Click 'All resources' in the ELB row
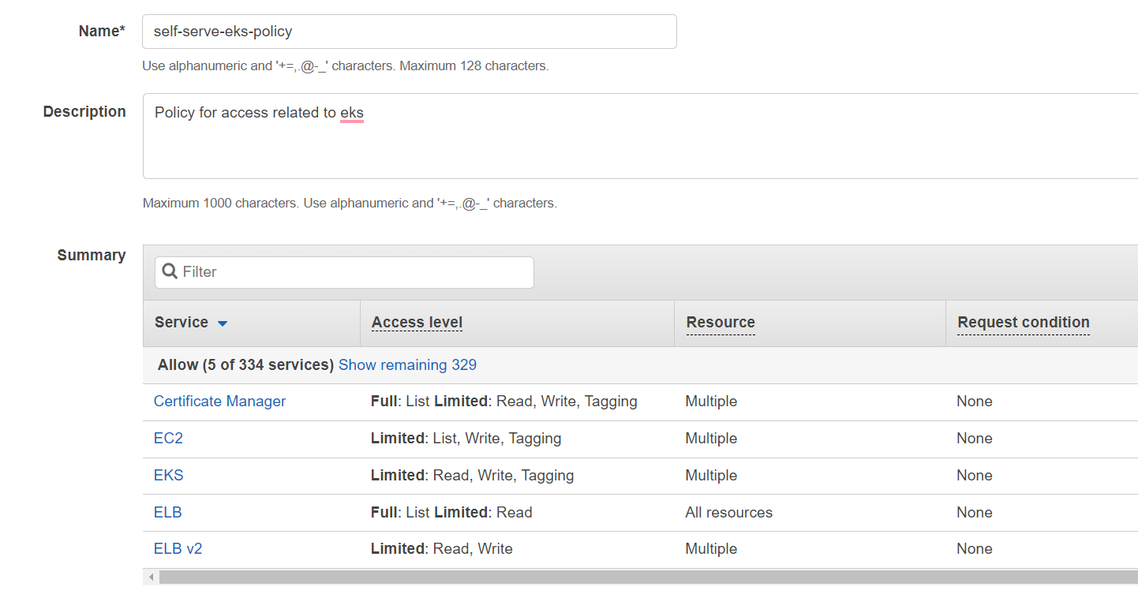Screen dimensions: 1138x609 coord(729,513)
